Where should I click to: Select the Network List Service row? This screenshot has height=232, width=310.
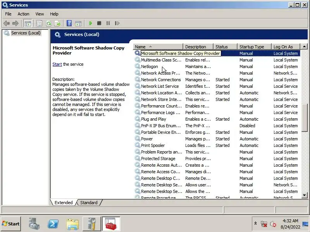[217, 86]
